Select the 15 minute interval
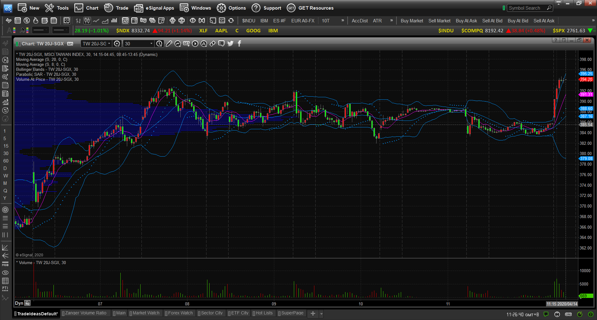Viewport: 597px width, 320px height. click(6, 146)
